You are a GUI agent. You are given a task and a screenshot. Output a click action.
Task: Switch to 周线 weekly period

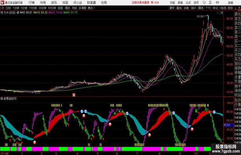click(67, 8)
